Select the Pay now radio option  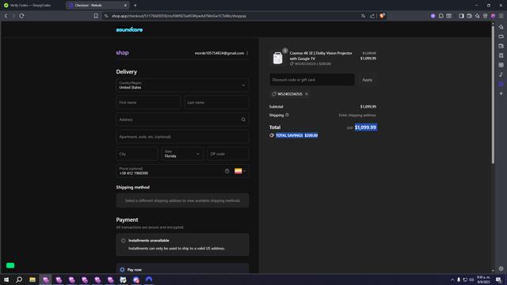pyautogui.click(x=122, y=269)
